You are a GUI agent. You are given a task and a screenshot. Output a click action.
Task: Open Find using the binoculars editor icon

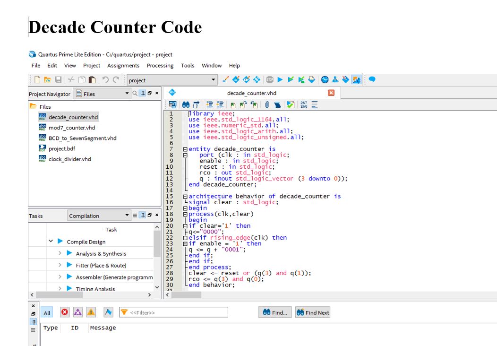pyautogui.click(x=186, y=104)
